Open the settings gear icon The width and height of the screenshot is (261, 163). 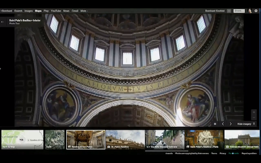pyautogui.click(x=256, y=11)
